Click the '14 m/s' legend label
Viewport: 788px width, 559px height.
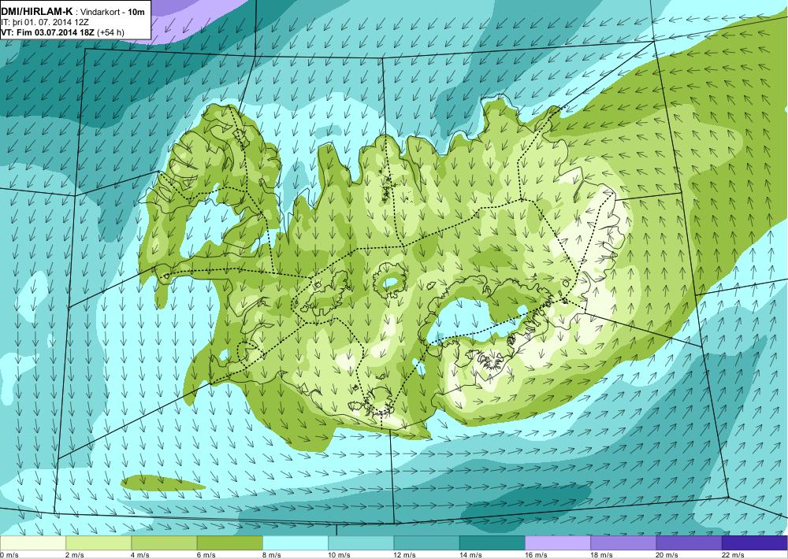470,555
